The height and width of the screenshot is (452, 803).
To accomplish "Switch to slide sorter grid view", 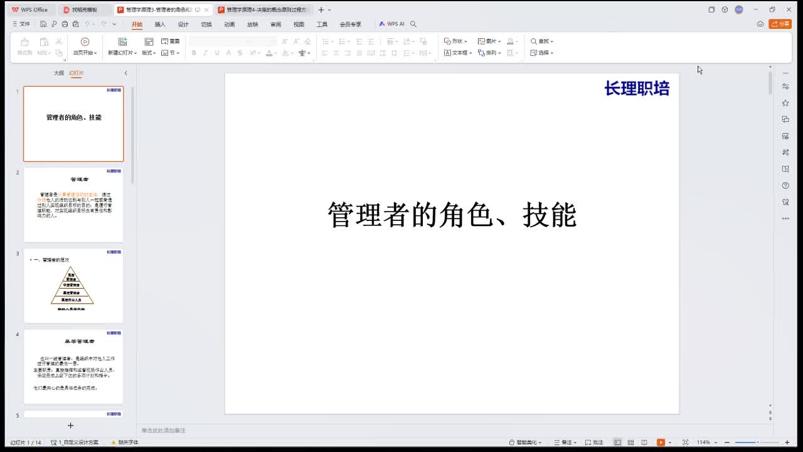I will pos(630,443).
